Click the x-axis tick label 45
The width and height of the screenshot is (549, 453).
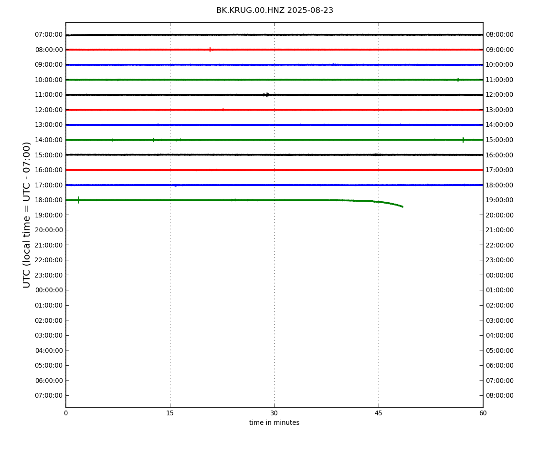click(379, 413)
